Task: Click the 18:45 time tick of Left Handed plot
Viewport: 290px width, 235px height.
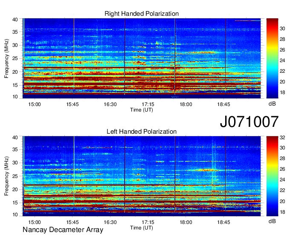Action: (x=223, y=222)
